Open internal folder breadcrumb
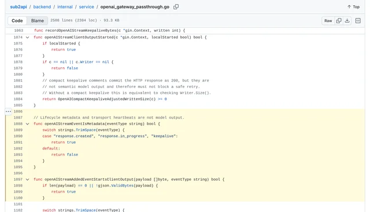 (65, 7)
